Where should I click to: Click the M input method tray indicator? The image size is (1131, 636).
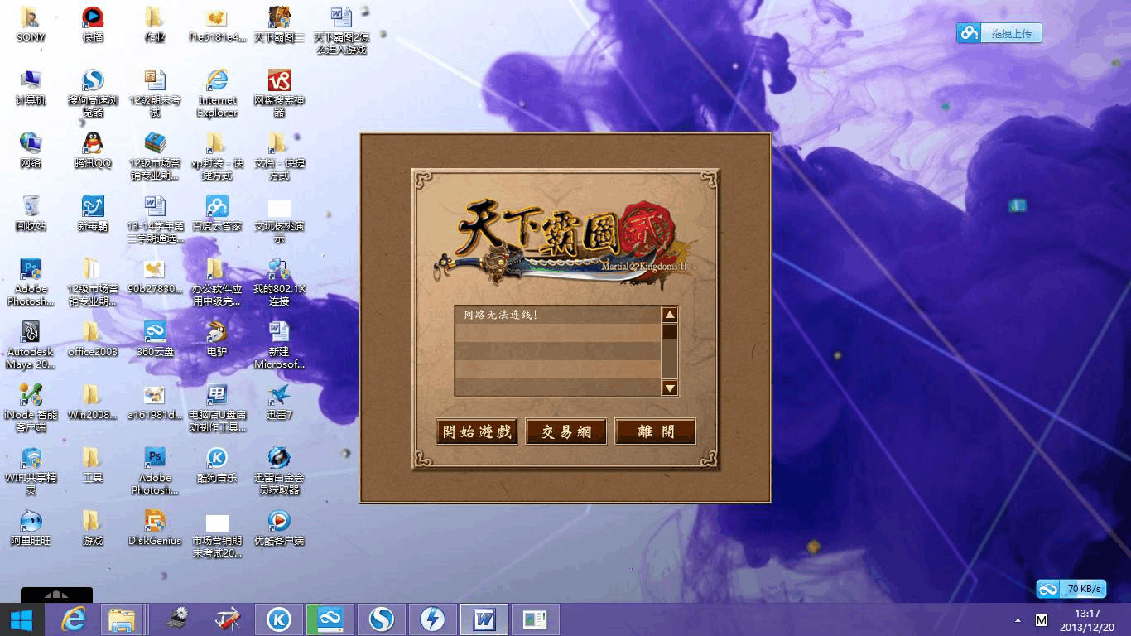[x=1042, y=620]
